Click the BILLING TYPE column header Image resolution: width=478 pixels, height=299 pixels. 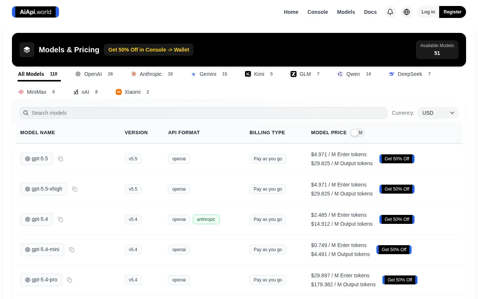click(x=267, y=133)
